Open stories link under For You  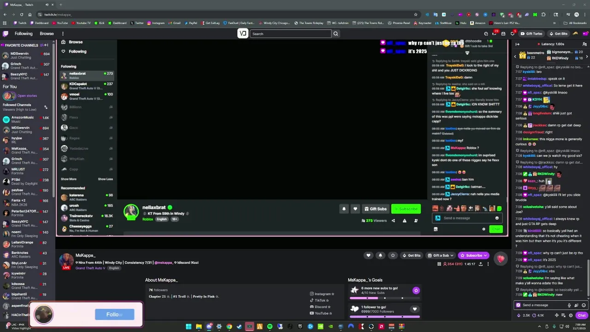tap(27, 96)
